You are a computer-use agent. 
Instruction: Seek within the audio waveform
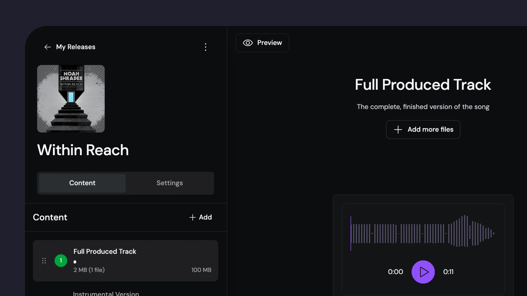pos(423,234)
